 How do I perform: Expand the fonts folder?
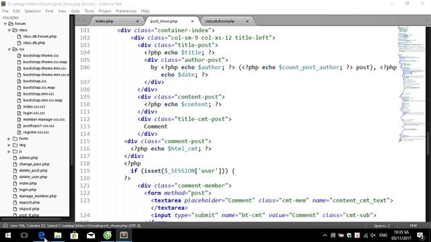click(9, 139)
